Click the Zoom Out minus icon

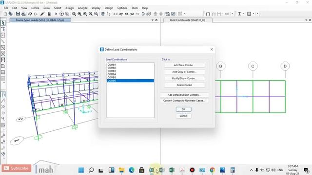pyautogui.click(x=96, y=14)
